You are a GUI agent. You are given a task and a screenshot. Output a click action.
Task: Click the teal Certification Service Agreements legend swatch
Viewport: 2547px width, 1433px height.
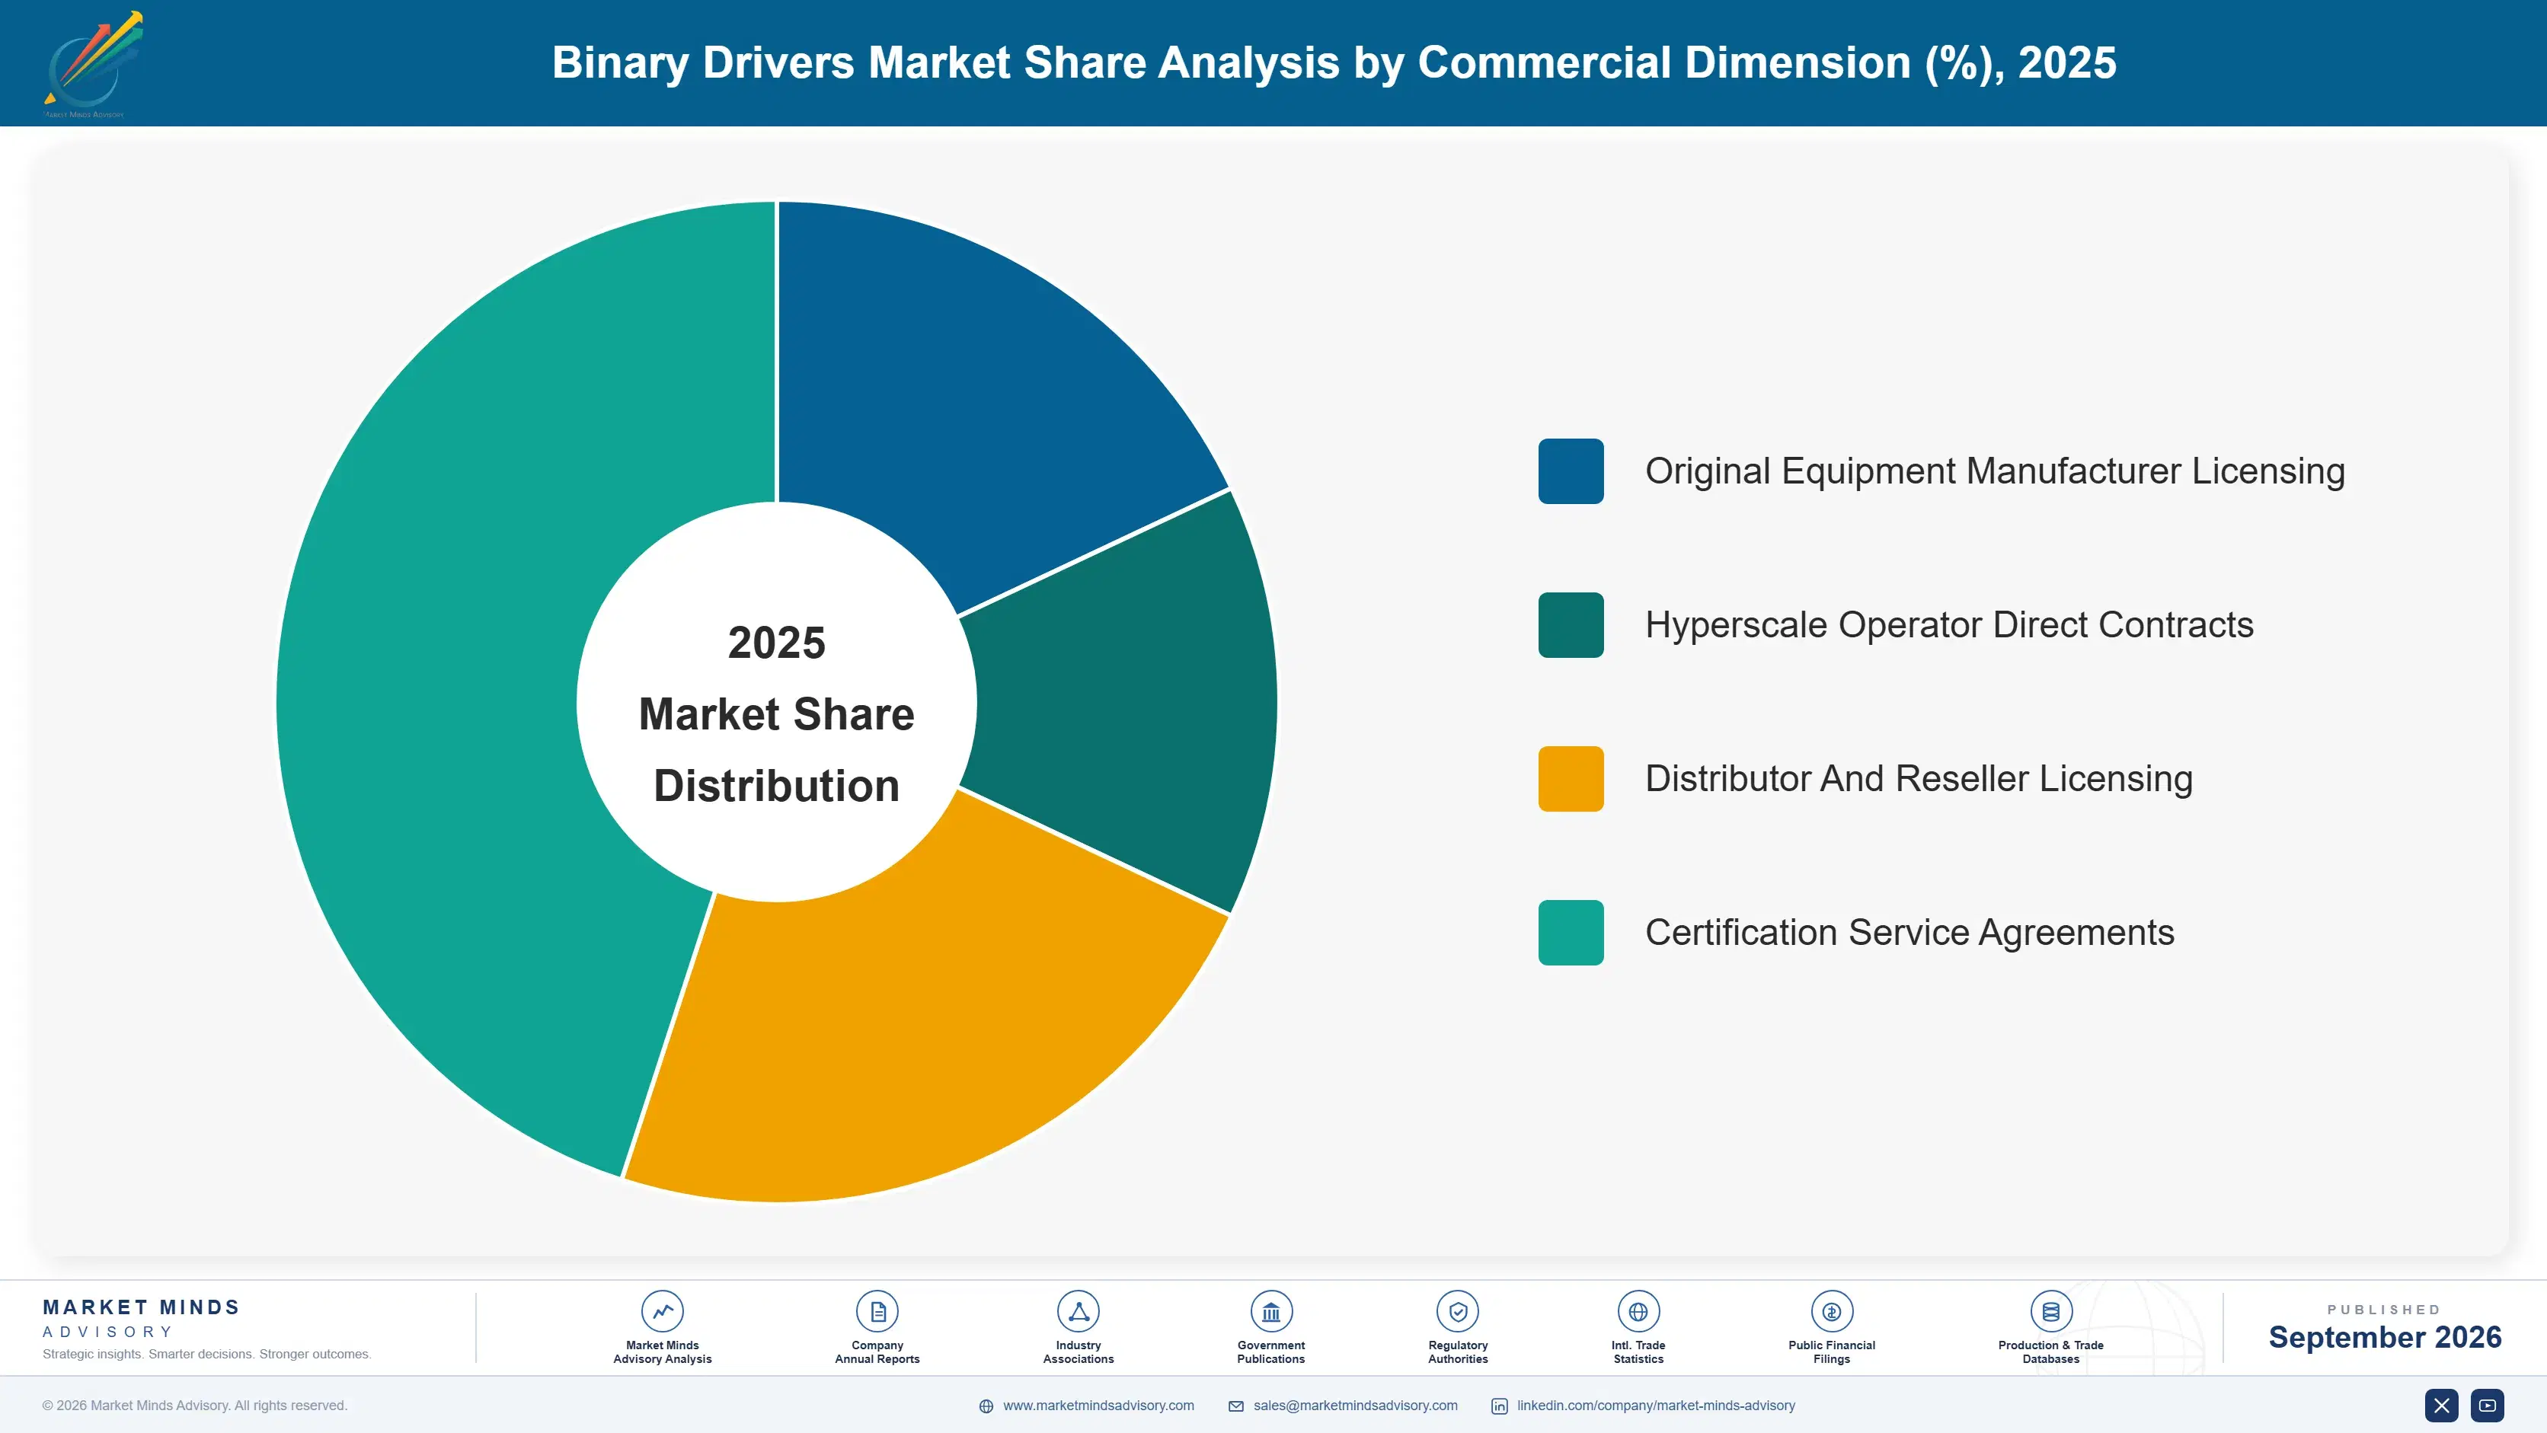[x=1570, y=932]
